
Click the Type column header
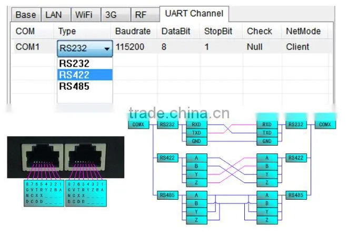82,31
